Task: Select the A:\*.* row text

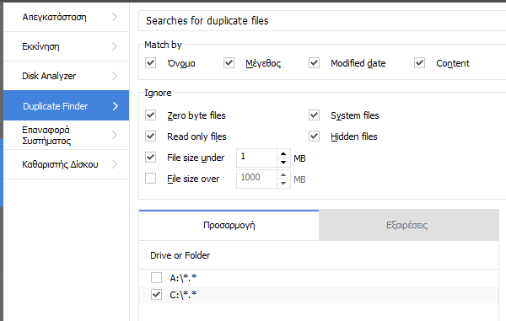Action: 183,278
